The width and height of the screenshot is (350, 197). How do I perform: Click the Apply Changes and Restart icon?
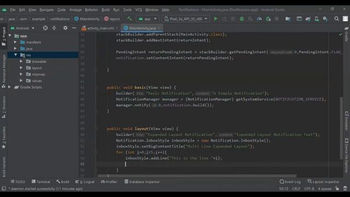coord(224,19)
